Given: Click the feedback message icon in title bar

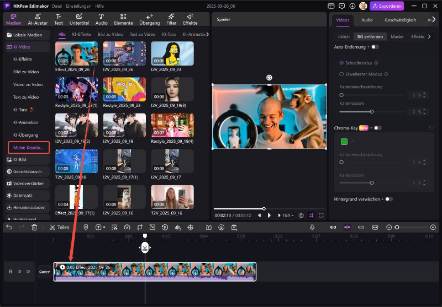Looking at the screenshot, I should click(341, 6).
